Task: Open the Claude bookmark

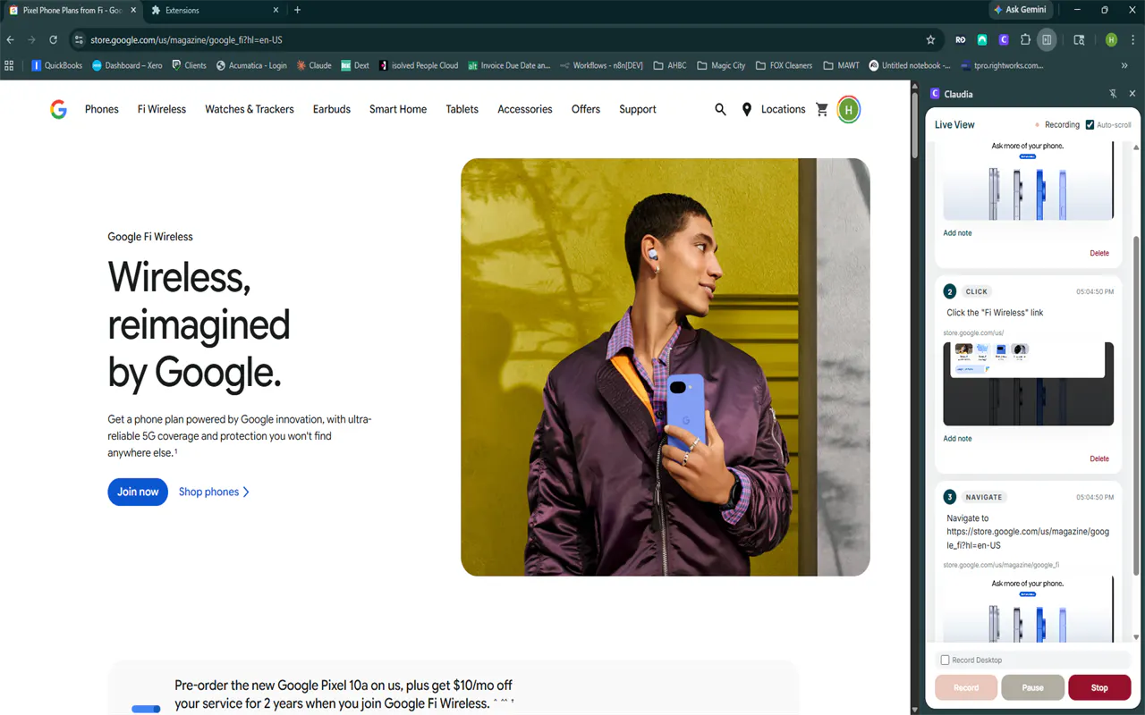Action: 314,65
